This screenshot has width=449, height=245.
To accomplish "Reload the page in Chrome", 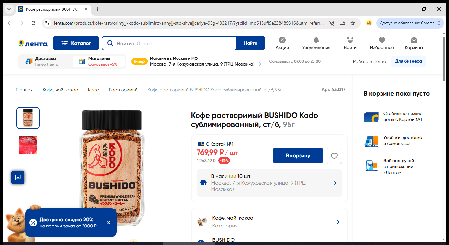I will [x=33, y=23].
